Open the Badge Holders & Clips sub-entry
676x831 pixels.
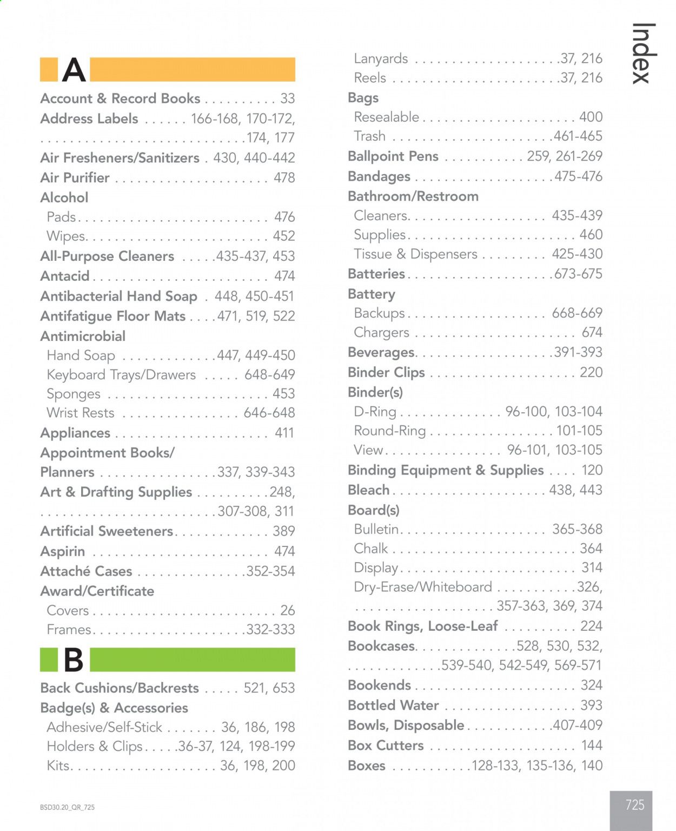coord(171,747)
